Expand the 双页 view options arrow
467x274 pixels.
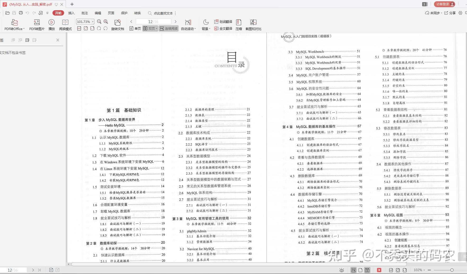(x=156, y=28)
